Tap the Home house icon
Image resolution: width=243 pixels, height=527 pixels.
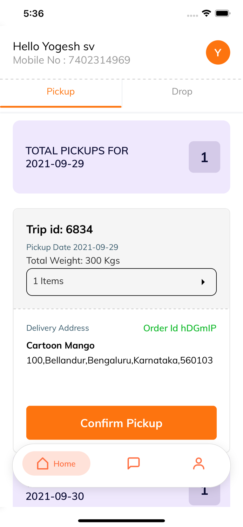(x=43, y=463)
